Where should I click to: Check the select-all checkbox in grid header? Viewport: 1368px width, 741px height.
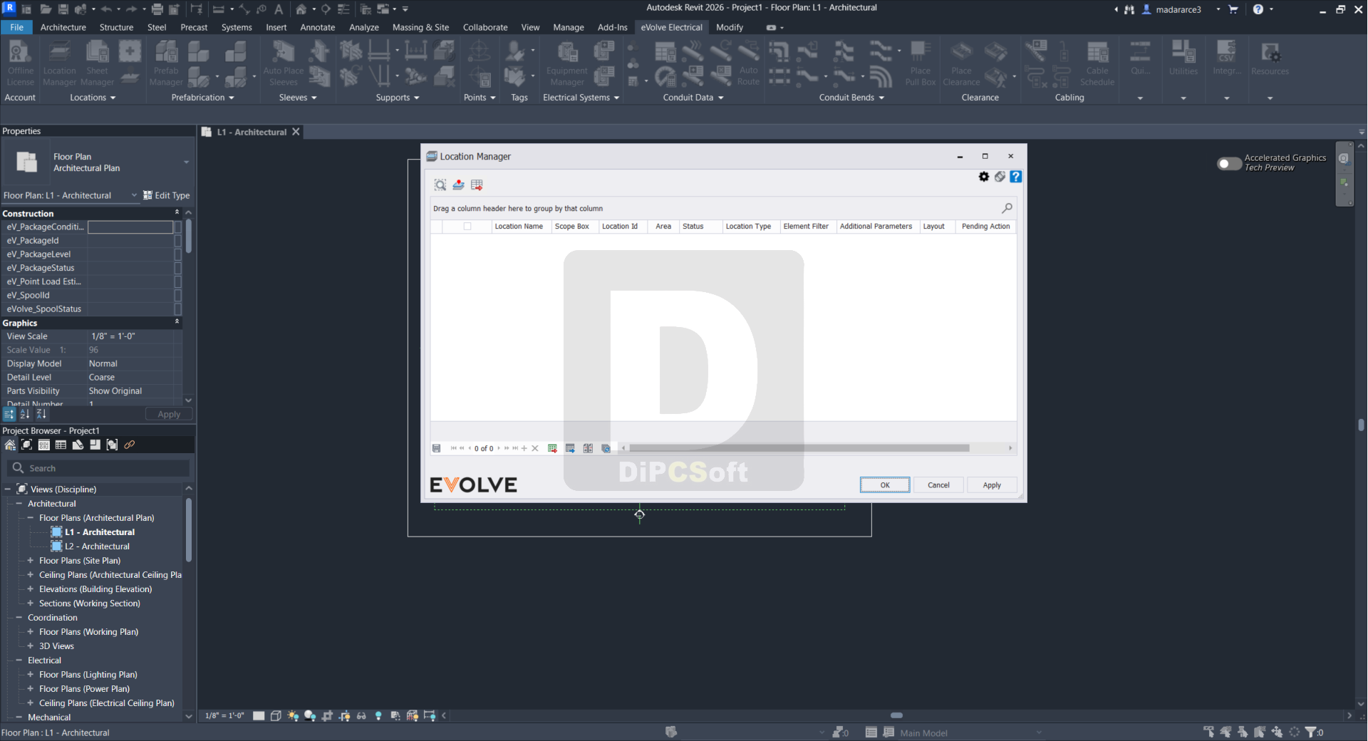tap(467, 227)
